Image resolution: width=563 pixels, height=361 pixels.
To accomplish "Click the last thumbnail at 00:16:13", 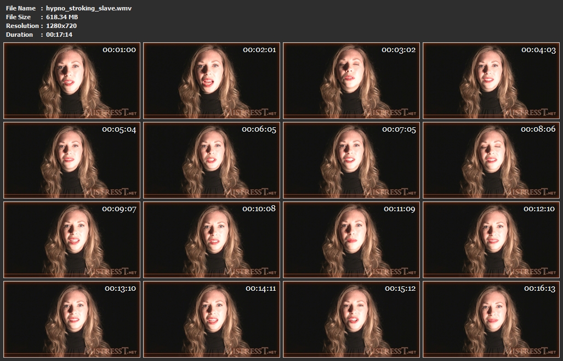I will coord(491,319).
